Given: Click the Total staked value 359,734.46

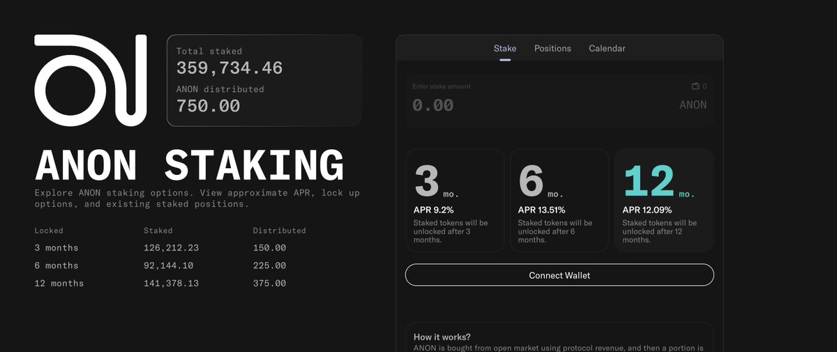Looking at the screenshot, I should point(229,68).
